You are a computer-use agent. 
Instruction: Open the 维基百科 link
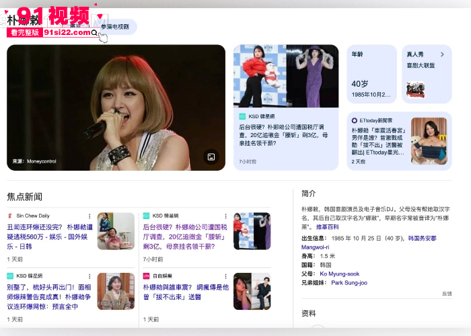pyautogui.click(x=328, y=227)
